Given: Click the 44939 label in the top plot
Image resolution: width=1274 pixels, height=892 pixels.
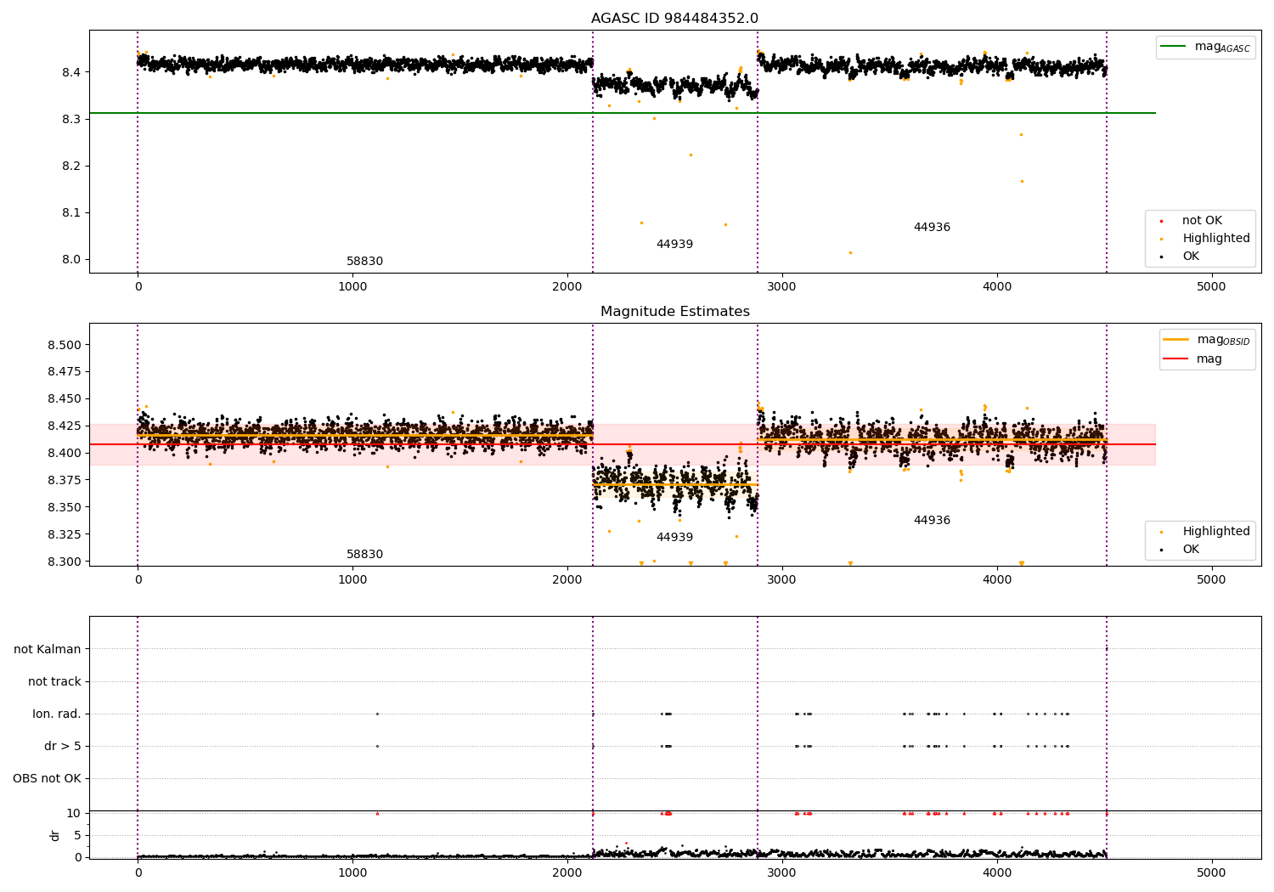Looking at the screenshot, I should pyautogui.click(x=674, y=245).
